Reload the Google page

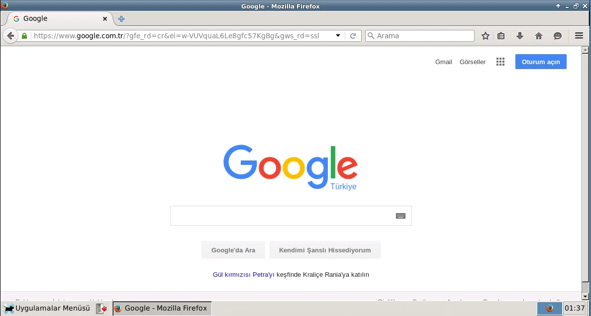pyautogui.click(x=353, y=36)
